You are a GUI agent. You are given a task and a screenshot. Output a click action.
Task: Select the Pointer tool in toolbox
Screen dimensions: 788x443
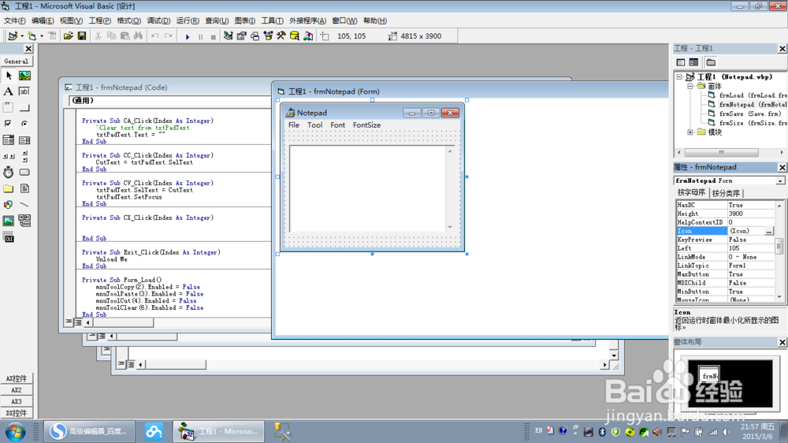[9, 76]
